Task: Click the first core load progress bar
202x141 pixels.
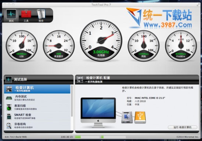Action: click(87, 137)
